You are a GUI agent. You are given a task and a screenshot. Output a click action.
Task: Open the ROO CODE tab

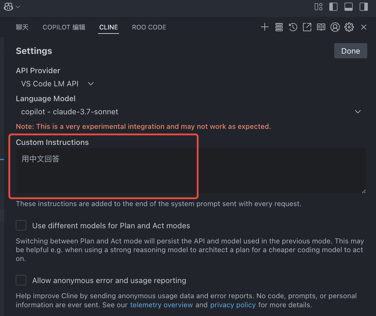(149, 27)
